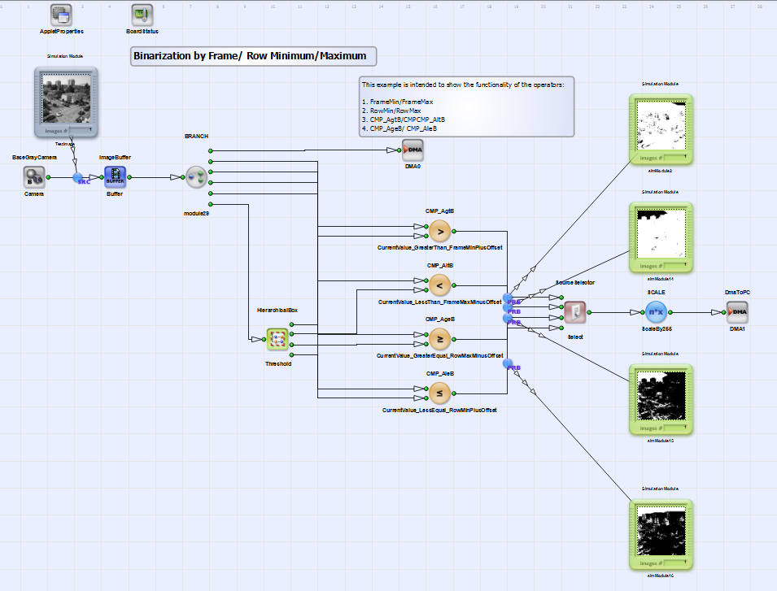777x591 pixels.
Task: Open the SimModule16 bottom result thumbnail
Action: pyautogui.click(x=661, y=535)
